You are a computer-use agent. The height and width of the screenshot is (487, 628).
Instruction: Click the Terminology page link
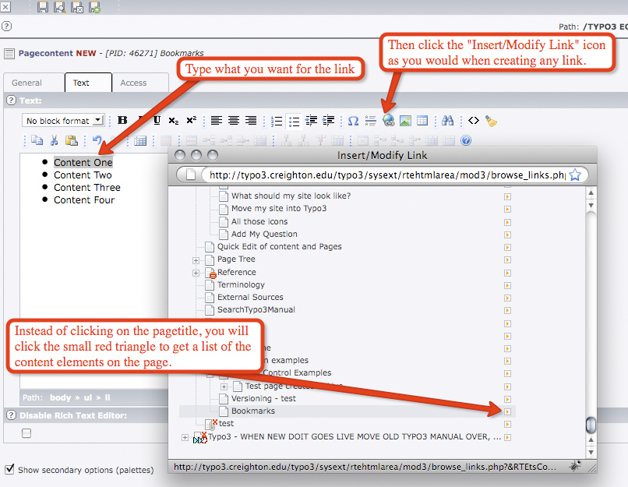click(x=241, y=284)
